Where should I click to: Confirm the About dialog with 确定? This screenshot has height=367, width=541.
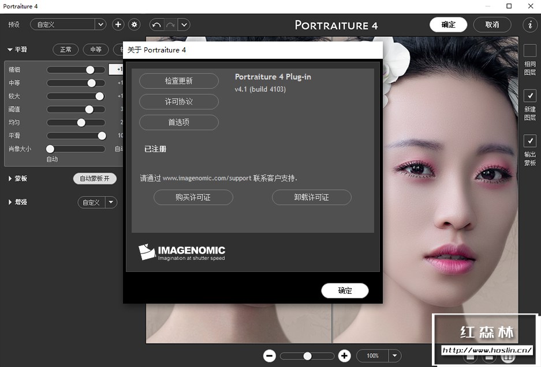345,290
